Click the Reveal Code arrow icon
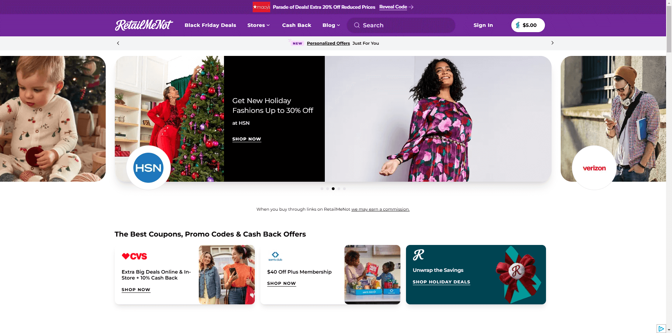The height and width of the screenshot is (333, 672). (411, 7)
